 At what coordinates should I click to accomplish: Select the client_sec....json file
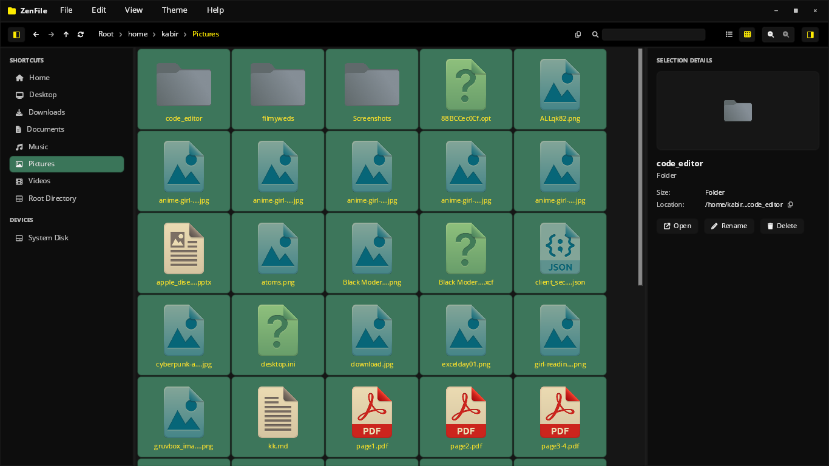click(560, 253)
